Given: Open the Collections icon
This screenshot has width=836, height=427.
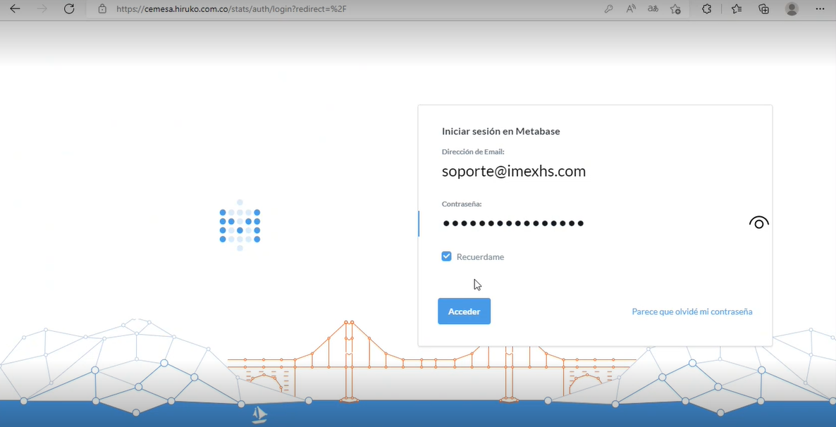Looking at the screenshot, I should point(763,9).
